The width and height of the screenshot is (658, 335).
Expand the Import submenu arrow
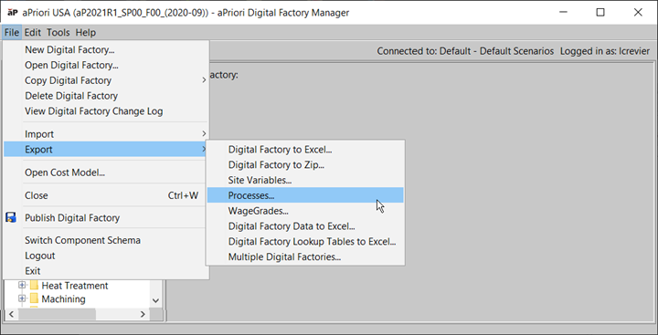(x=204, y=134)
